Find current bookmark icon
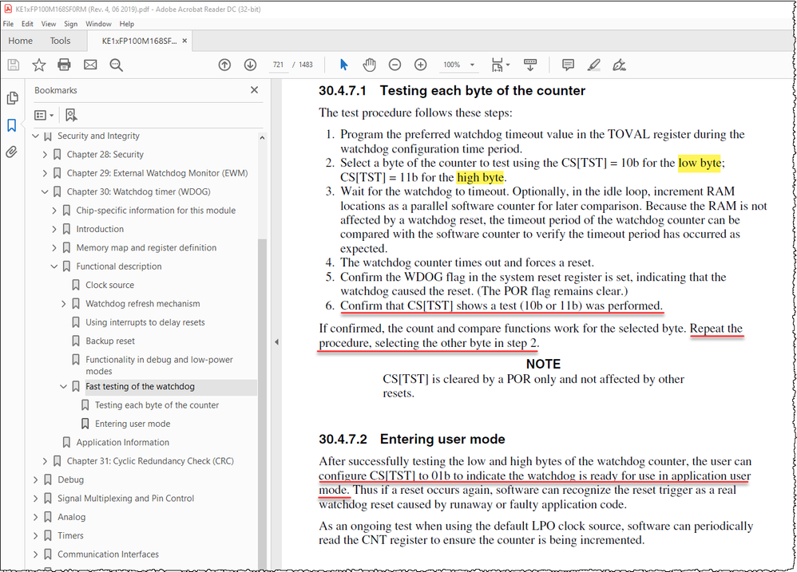The width and height of the screenshot is (797, 572). [x=71, y=115]
